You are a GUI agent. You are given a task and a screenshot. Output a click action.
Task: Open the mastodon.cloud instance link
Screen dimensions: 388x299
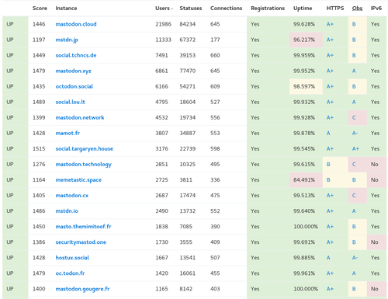tap(76, 24)
